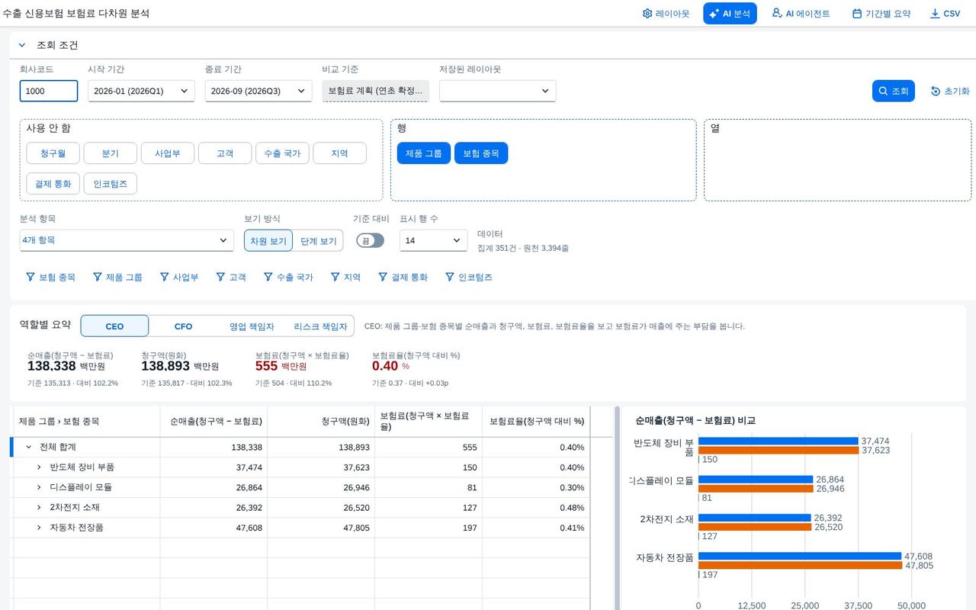Open the 제품 그룹 filter

click(117, 278)
